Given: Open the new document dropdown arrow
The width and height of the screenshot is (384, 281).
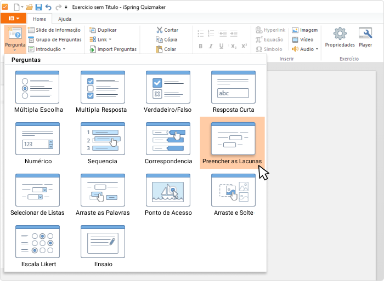Looking at the screenshot, I should pyautogui.click(x=22, y=7).
